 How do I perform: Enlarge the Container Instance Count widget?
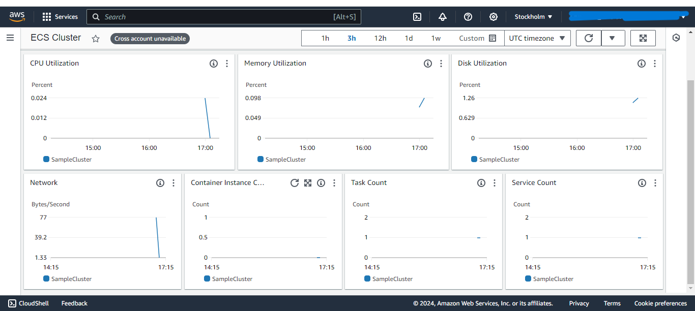tap(308, 183)
